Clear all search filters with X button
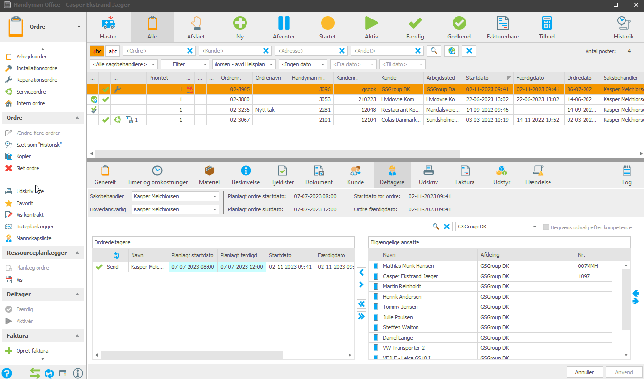 pyautogui.click(x=469, y=51)
